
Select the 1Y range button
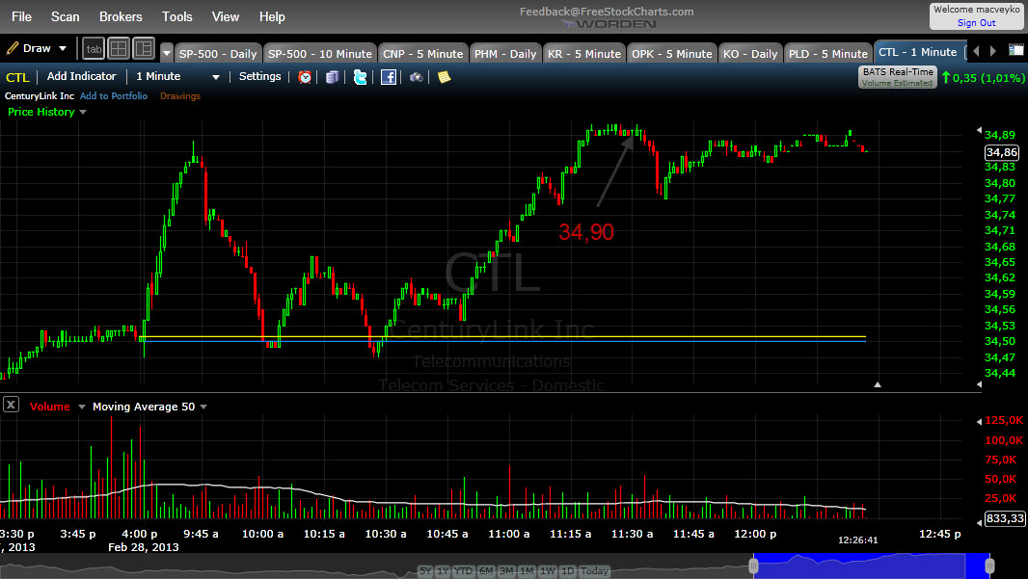point(443,570)
